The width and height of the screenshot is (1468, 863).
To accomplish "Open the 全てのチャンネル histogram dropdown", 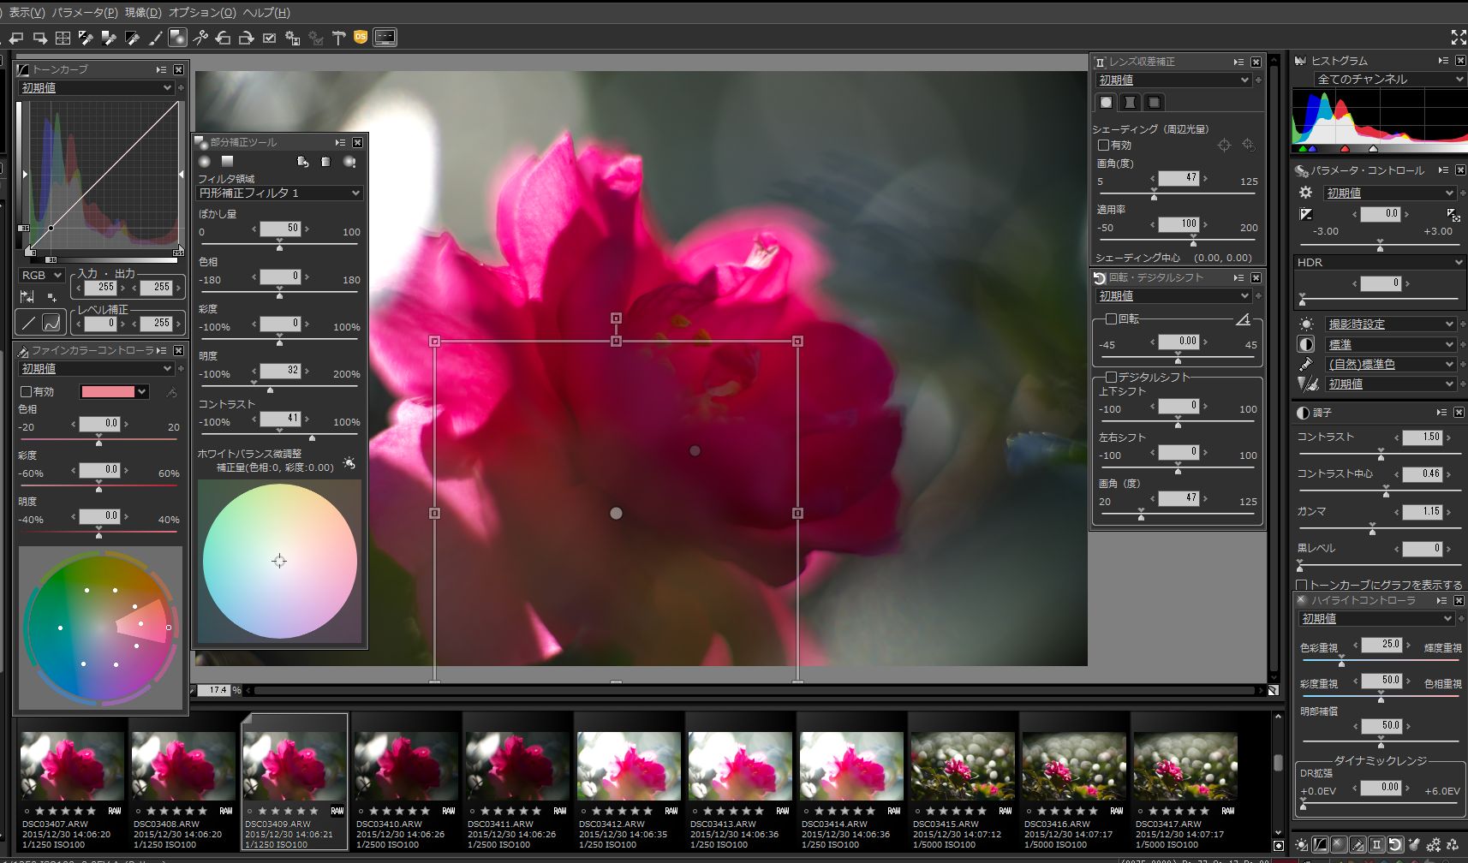I will click(x=1389, y=79).
